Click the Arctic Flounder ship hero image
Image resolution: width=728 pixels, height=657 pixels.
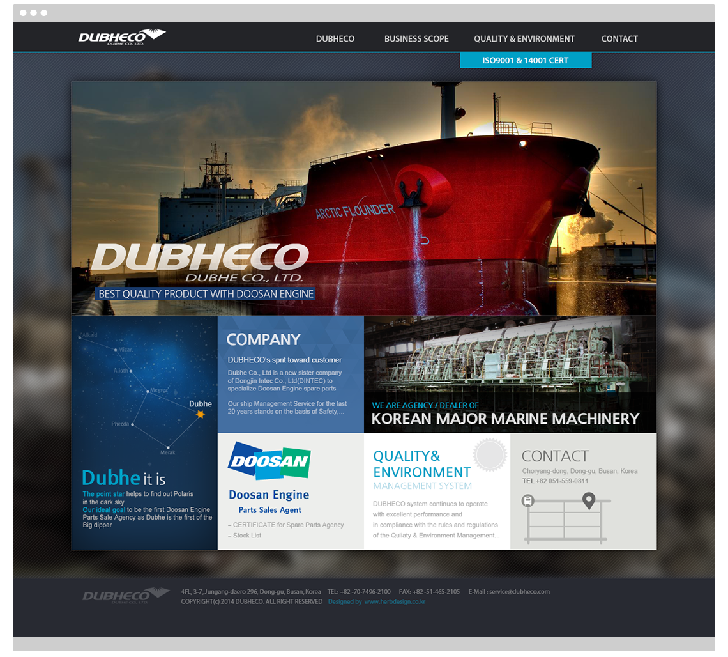tap(364, 198)
